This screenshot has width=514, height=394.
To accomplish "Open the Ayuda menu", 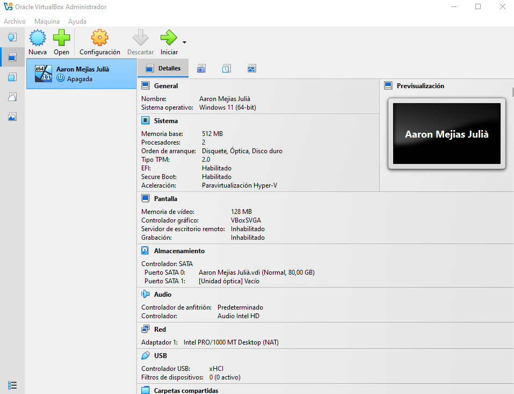I will click(77, 22).
